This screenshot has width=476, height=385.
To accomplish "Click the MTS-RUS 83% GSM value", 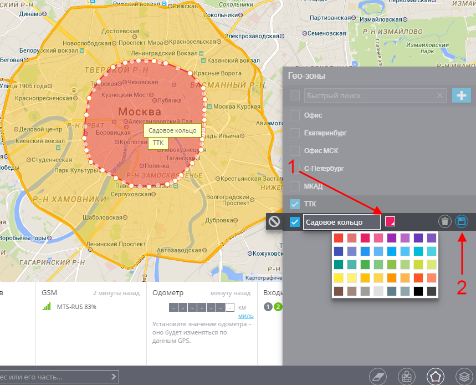I will coord(76,307).
